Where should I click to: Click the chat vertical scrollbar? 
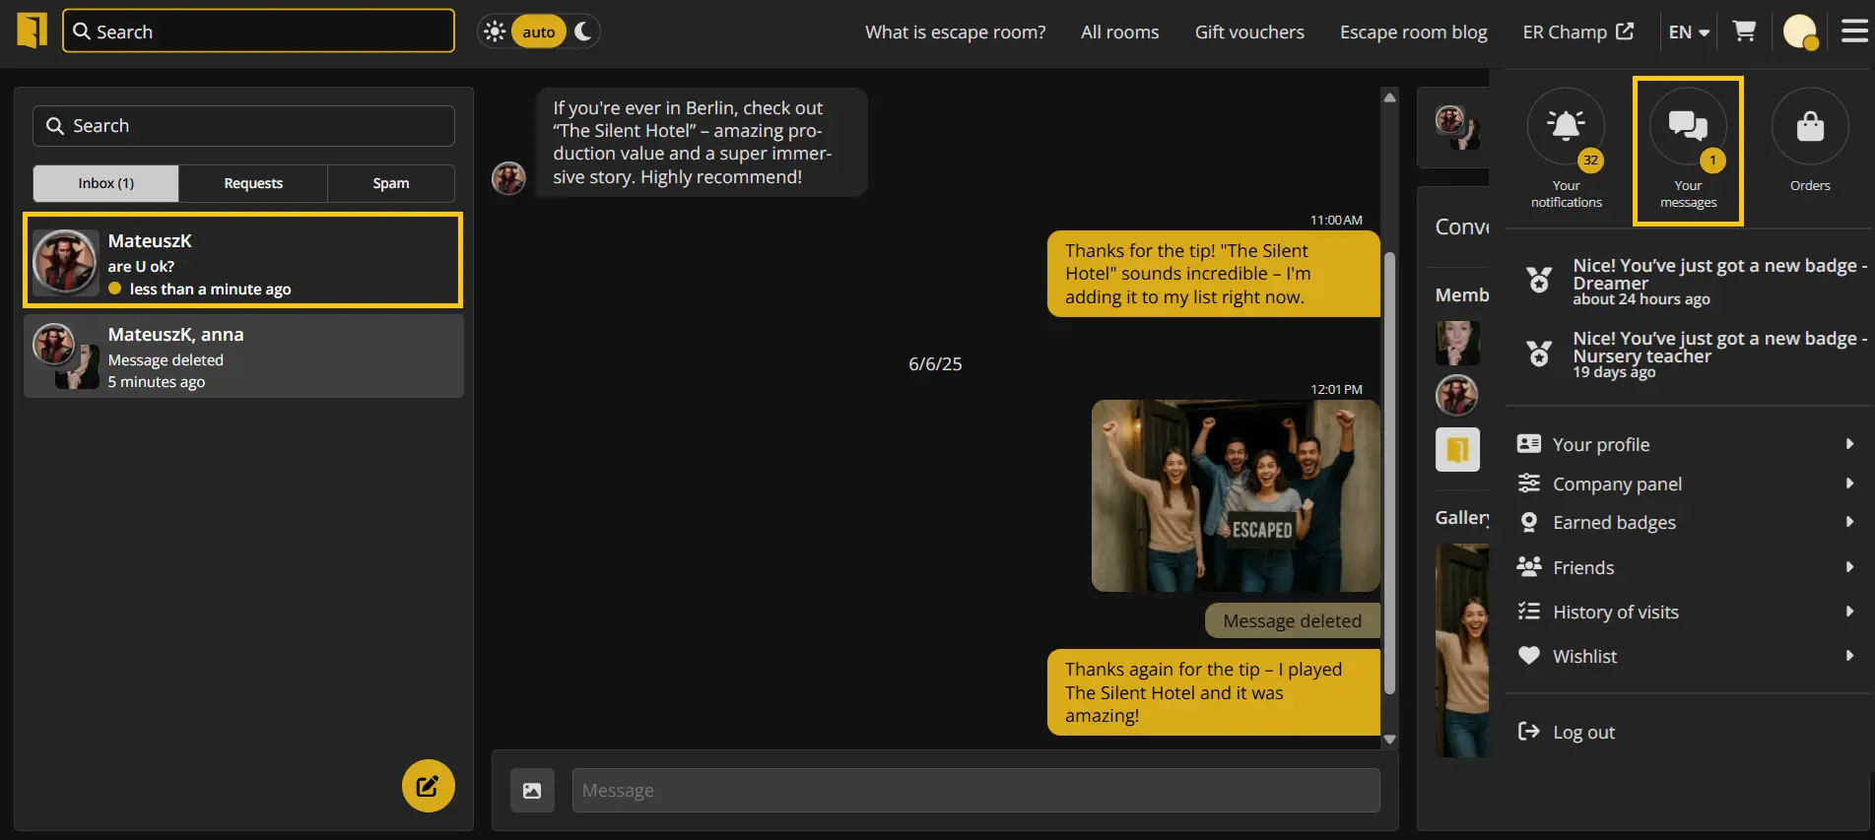point(1389,473)
